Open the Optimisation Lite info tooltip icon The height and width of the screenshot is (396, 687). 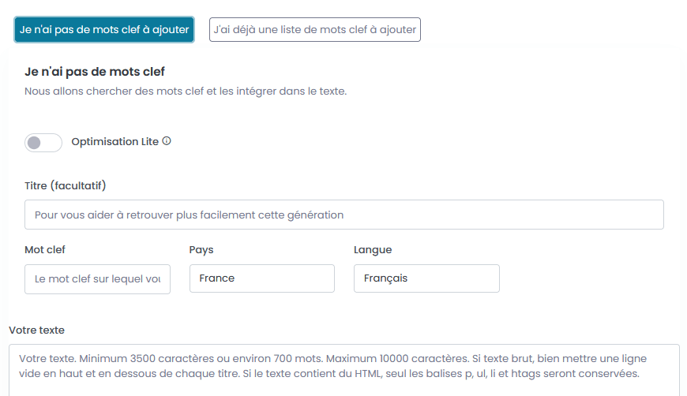coord(167,142)
